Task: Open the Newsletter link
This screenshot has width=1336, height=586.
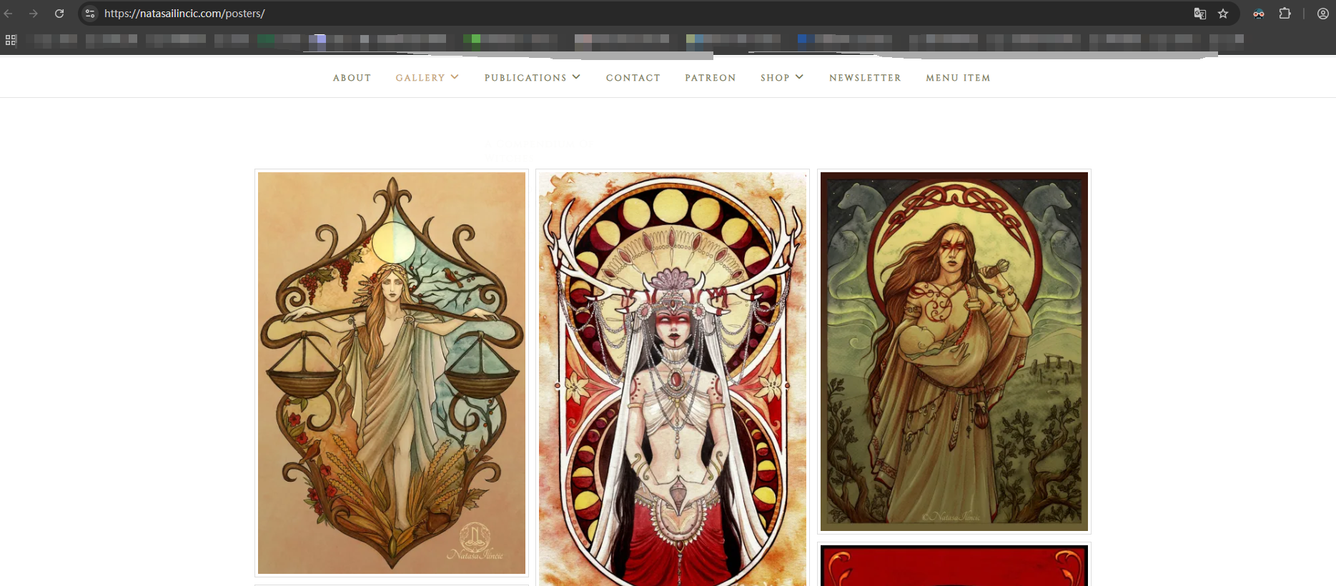Action: [865, 78]
